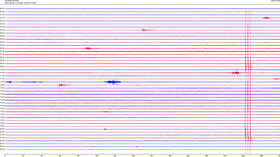The width and height of the screenshot is (280, 157).
Task: Click the 23:00 trace time label
Action: tap(2, 147)
